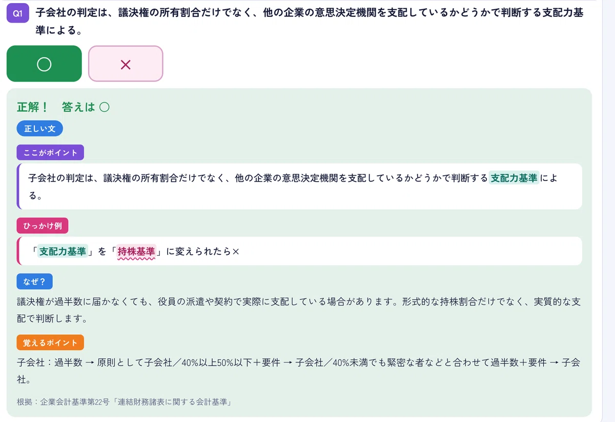Viewport: 615px width, 422px height.
Task: Click the 正解！ 答えは ○ result heading
Action: click(64, 107)
